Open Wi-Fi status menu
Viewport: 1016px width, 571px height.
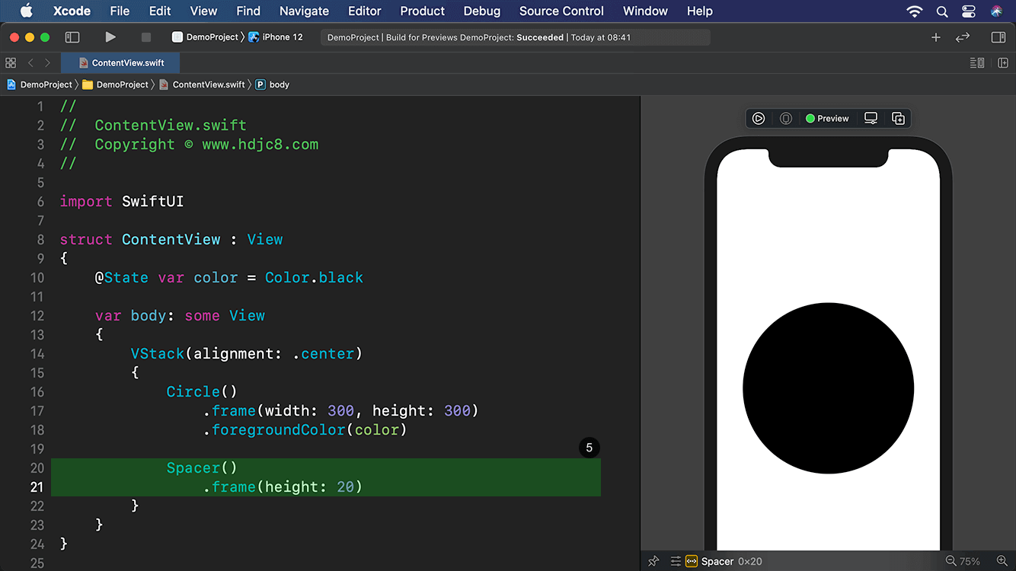[x=914, y=11]
